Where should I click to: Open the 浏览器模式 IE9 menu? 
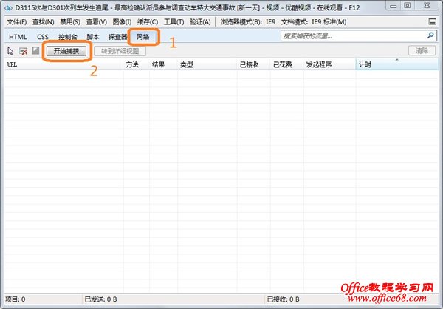[x=248, y=21]
